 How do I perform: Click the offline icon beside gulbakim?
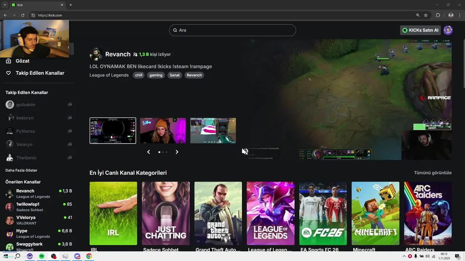click(x=69, y=104)
